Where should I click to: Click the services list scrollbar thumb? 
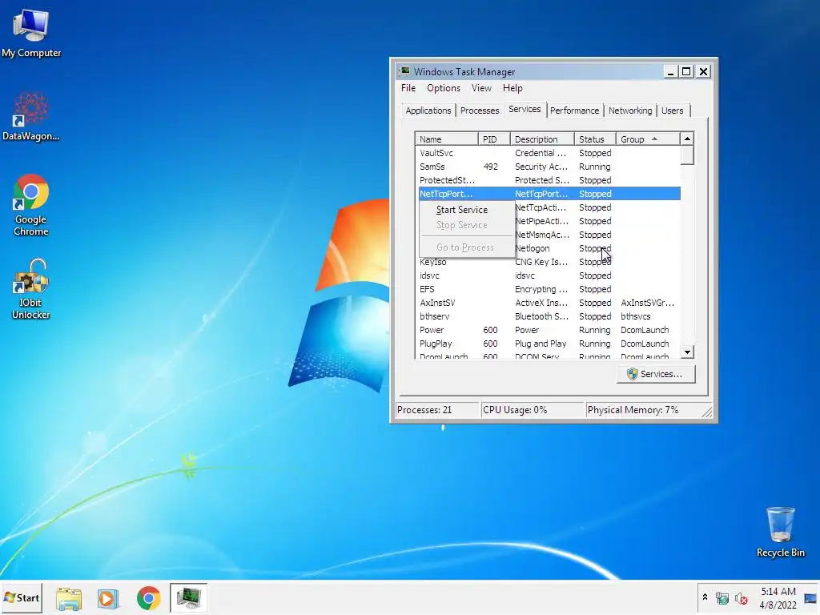[x=687, y=155]
